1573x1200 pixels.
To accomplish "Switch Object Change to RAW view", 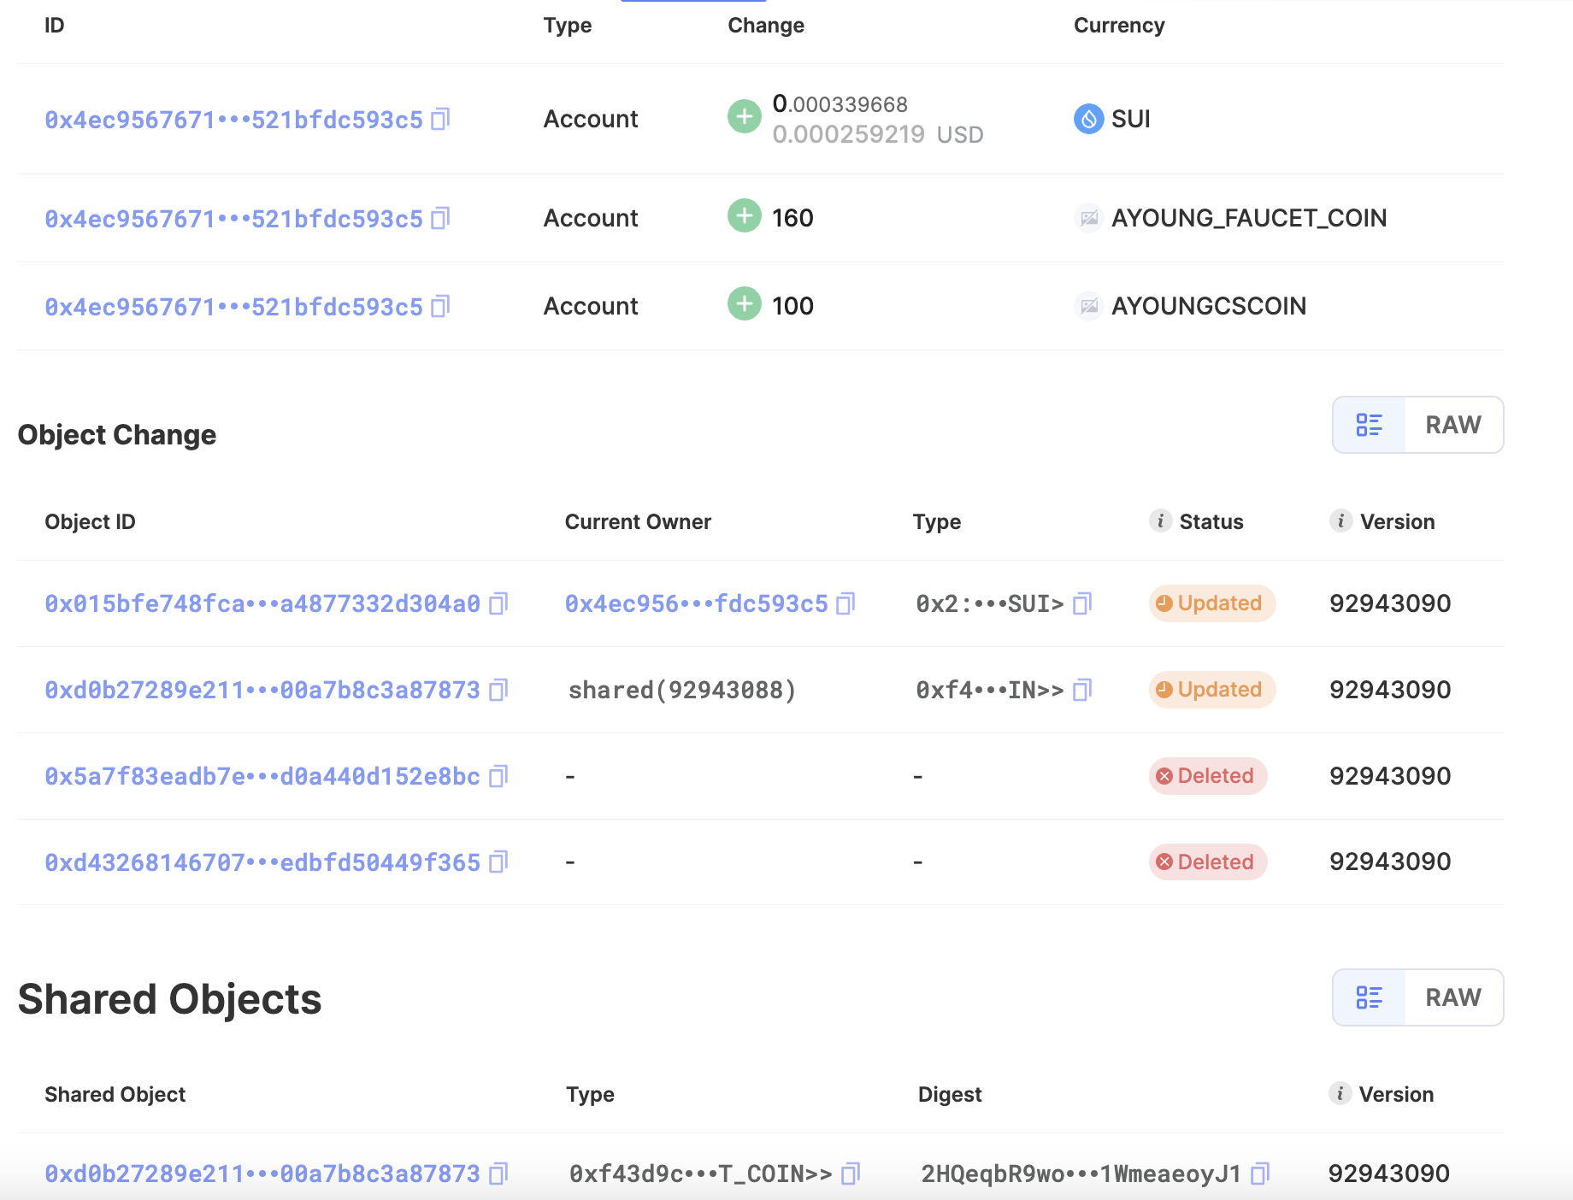I will [x=1453, y=425].
